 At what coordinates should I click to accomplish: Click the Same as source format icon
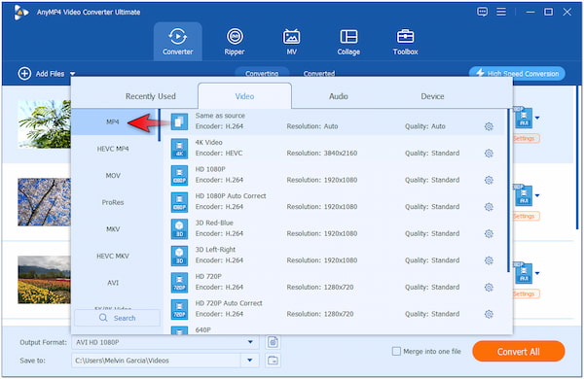click(179, 121)
